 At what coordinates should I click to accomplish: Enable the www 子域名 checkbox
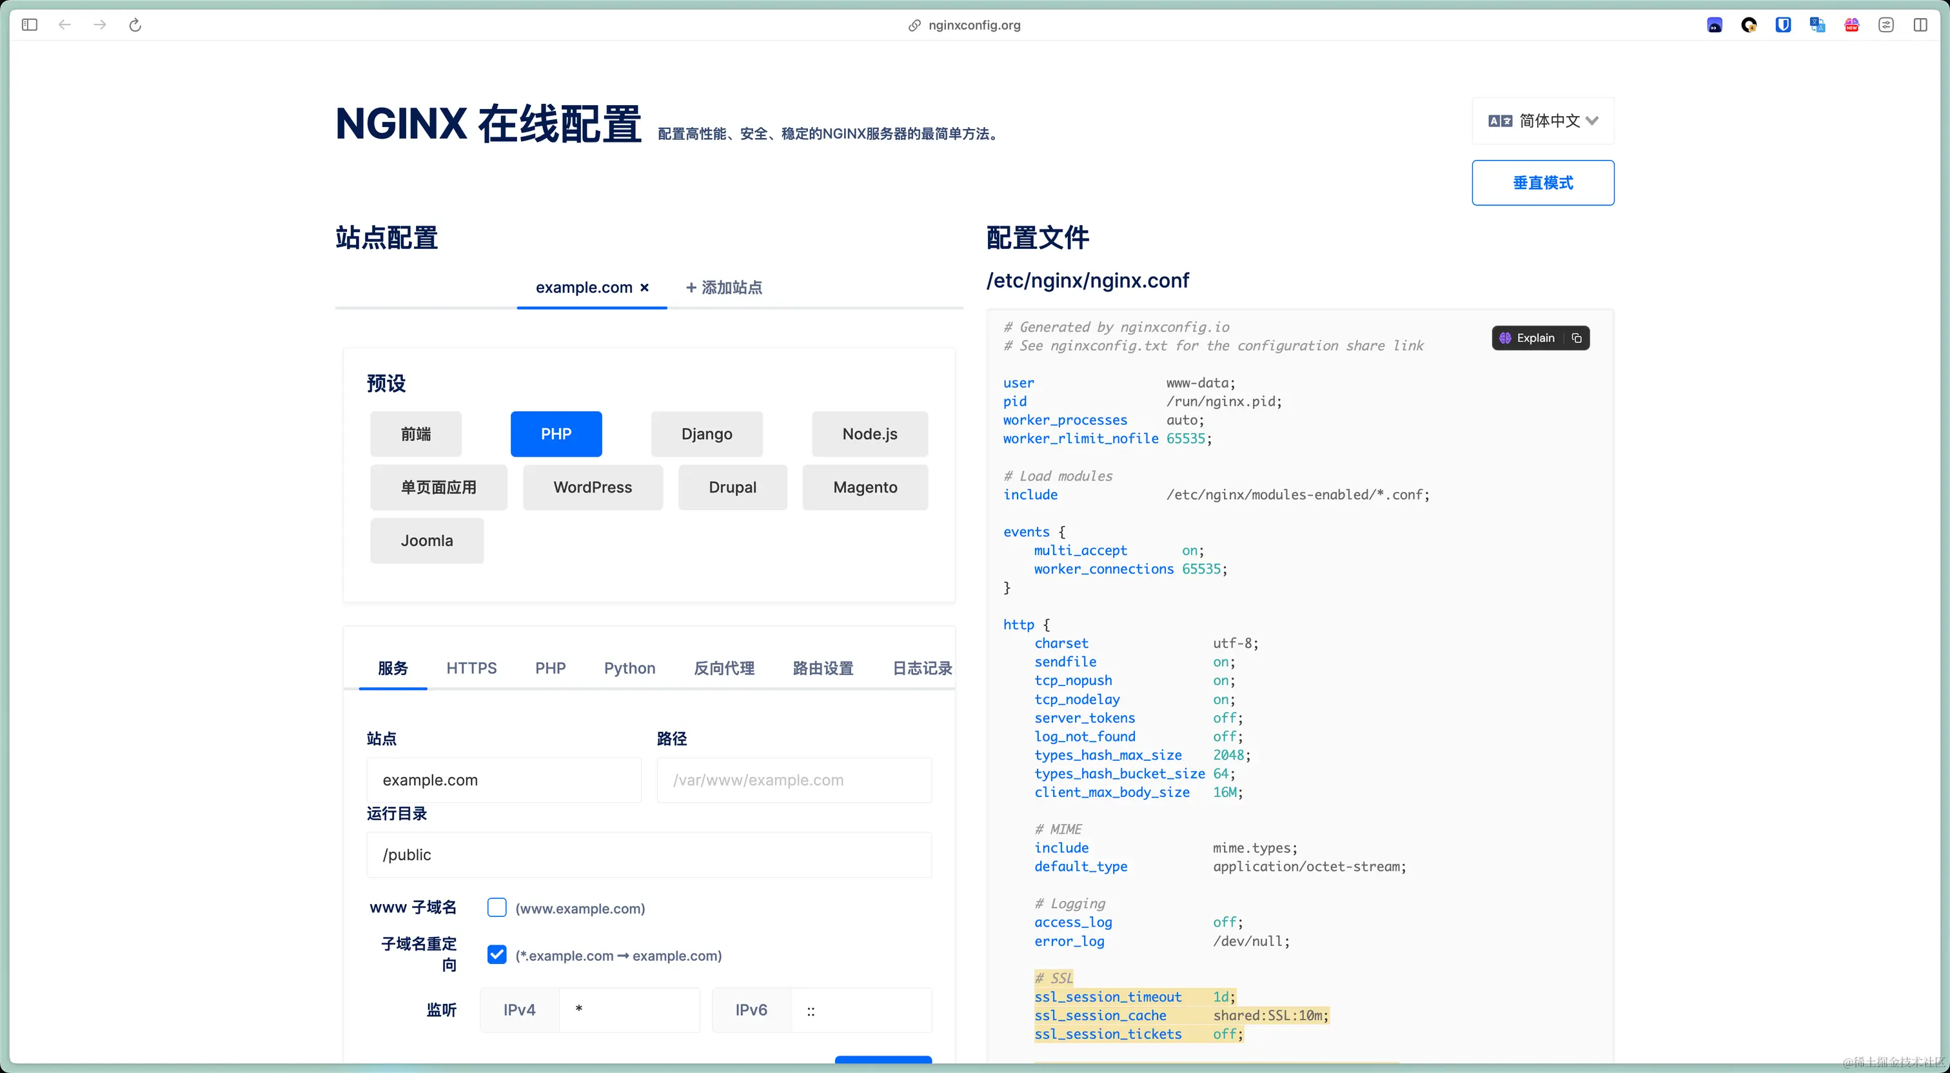497,907
